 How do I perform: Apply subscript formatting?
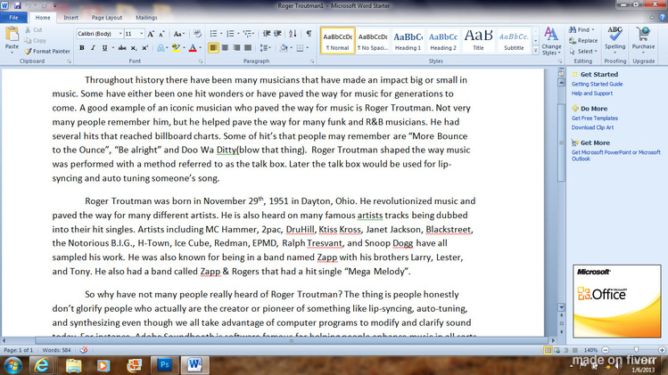[x=134, y=48]
